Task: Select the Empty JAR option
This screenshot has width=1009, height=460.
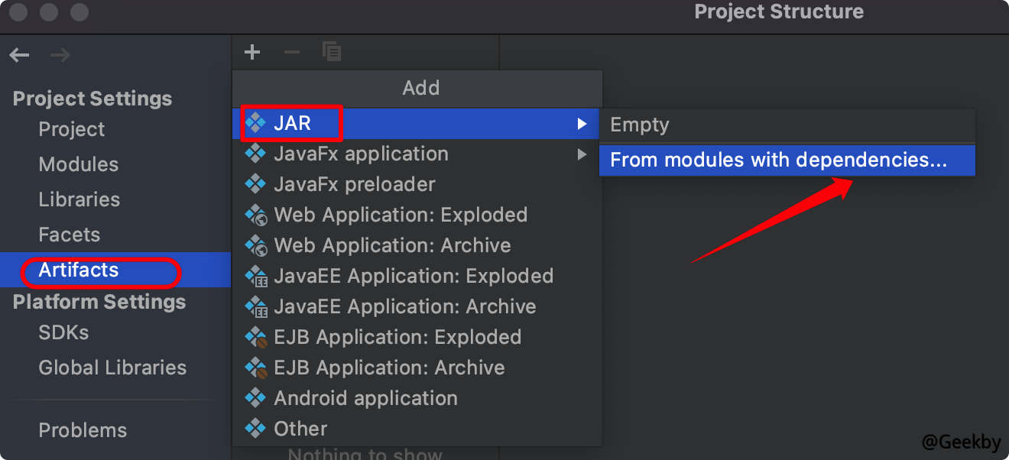Action: pyautogui.click(x=640, y=125)
